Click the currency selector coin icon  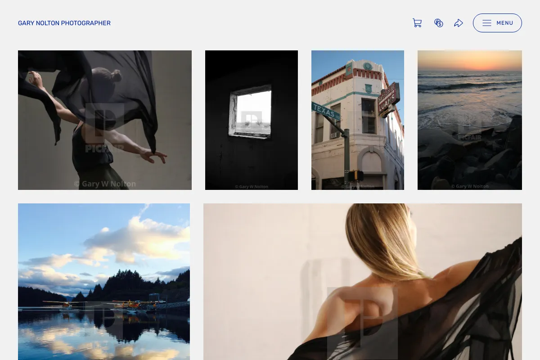[439, 23]
